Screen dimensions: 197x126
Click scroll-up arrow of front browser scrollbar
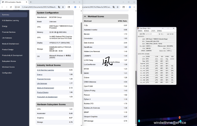(81, 11)
